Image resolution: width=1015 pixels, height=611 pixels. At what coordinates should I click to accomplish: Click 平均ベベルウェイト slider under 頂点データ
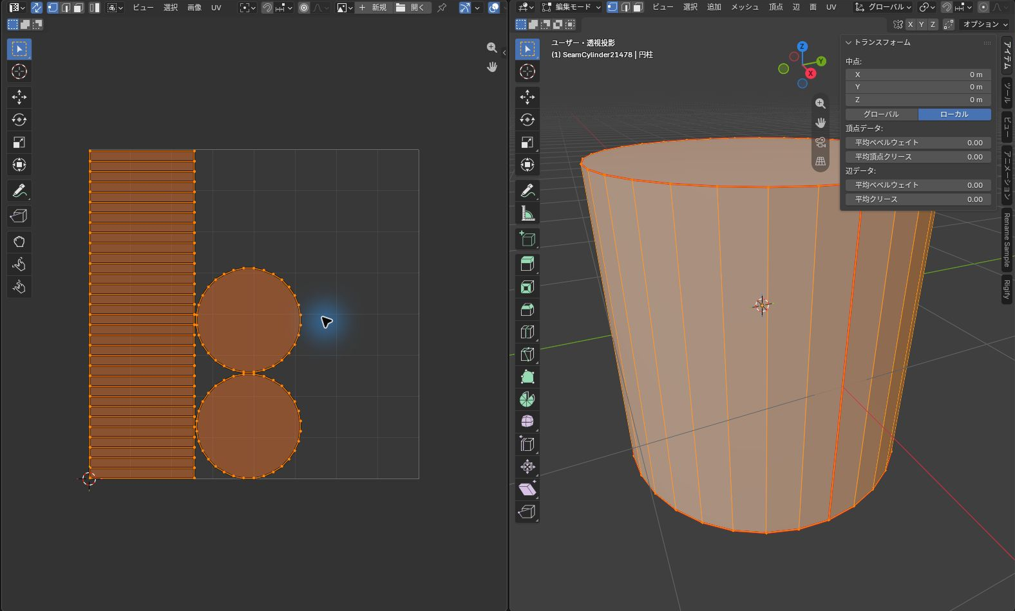tap(918, 143)
